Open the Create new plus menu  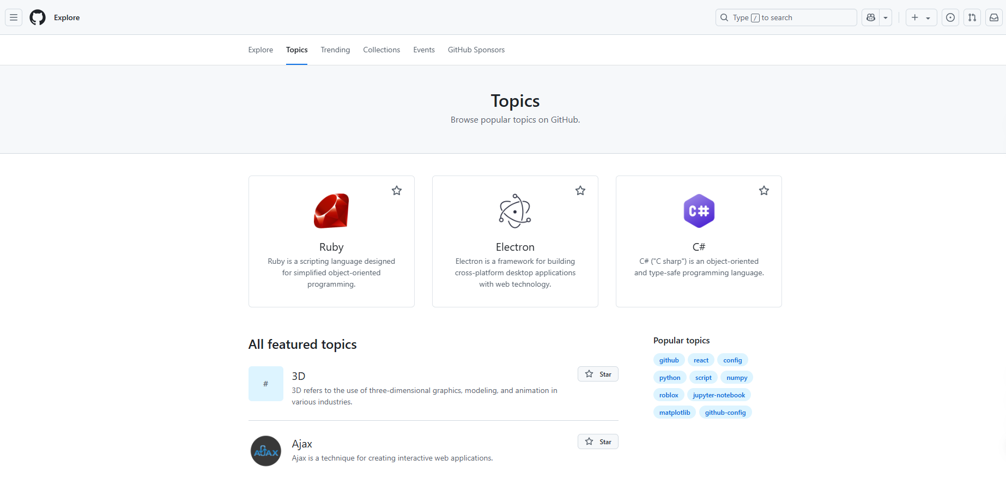[921, 17]
